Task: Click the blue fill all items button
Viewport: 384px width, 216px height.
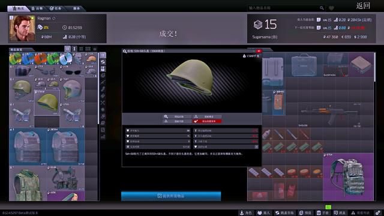Action: 171,196
